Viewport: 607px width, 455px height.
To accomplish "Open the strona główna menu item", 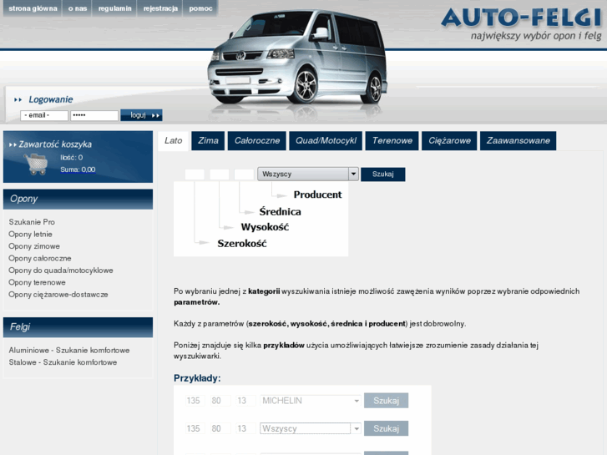I will [x=33, y=8].
